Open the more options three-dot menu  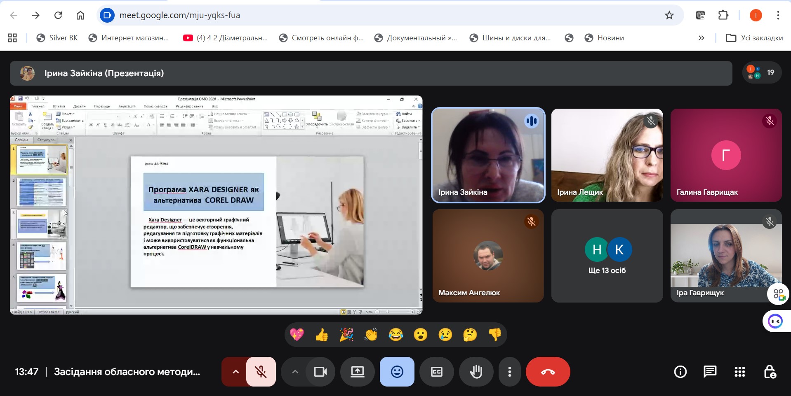click(x=510, y=372)
